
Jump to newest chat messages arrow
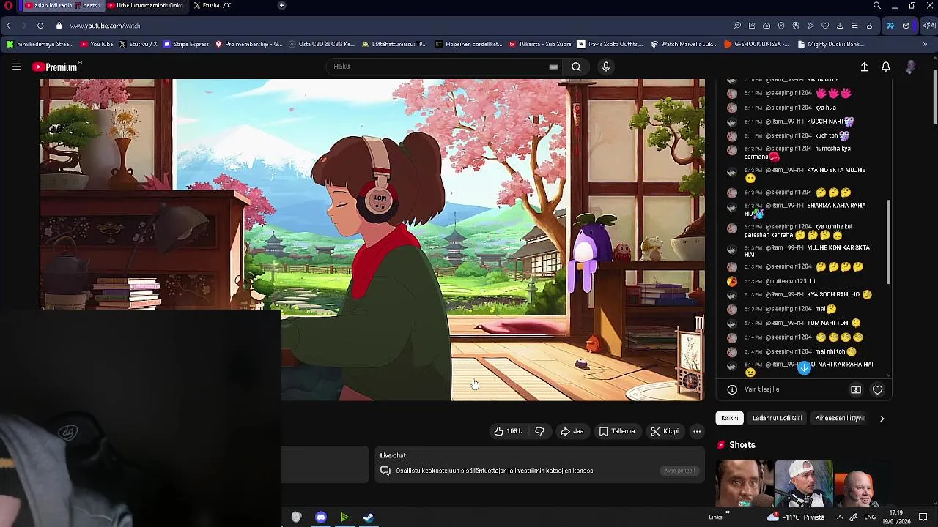coord(804,367)
